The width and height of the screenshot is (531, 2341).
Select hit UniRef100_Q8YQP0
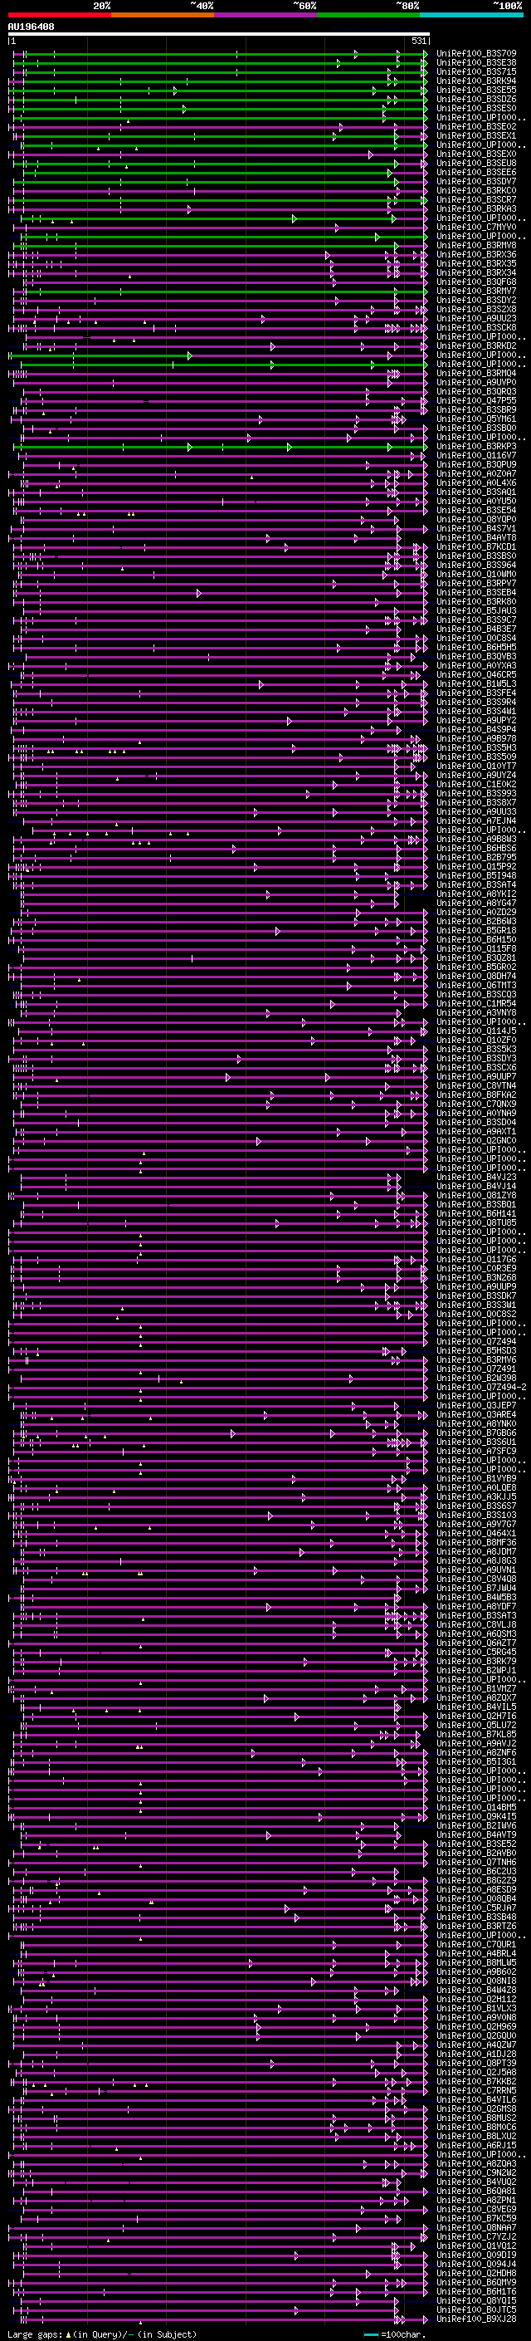click(x=476, y=520)
